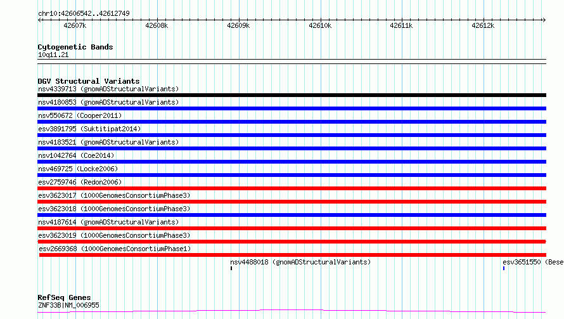Click blue bar under esv3623018 label
This screenshot has width=564, height=319.
[292, 215]
